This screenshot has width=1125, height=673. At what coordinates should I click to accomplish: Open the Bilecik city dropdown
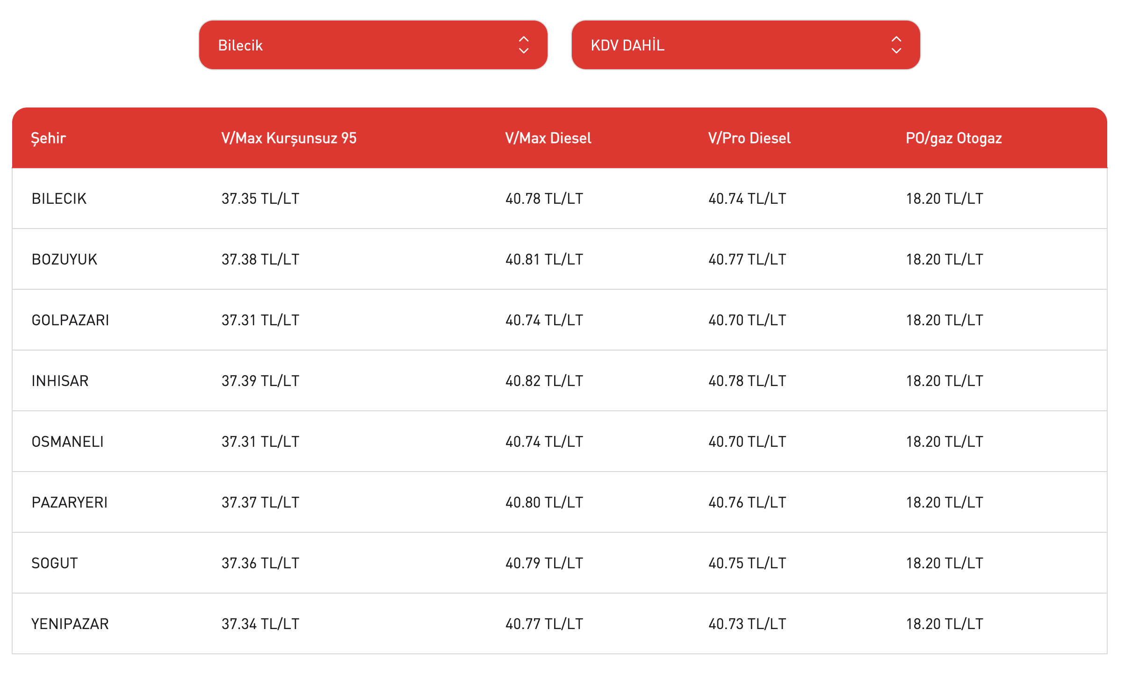[373, 45]
